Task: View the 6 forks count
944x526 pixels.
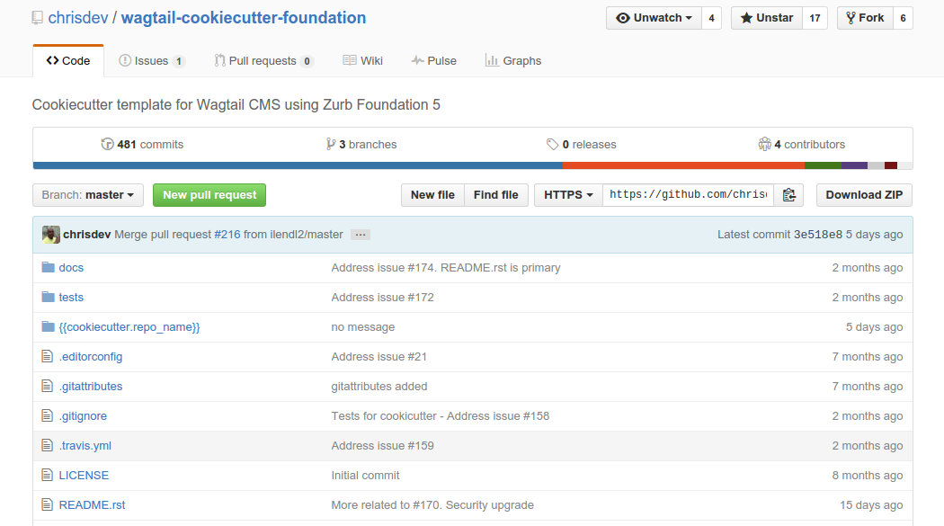Action: [x=903, y=18]
